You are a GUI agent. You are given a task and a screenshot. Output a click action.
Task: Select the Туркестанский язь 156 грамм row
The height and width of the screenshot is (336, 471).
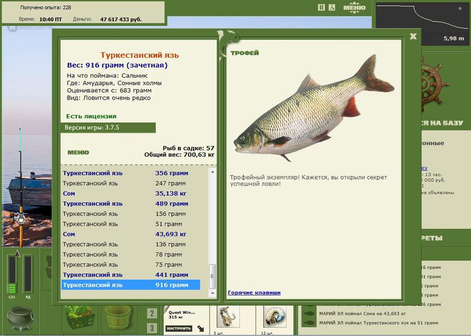click(131, 214)
